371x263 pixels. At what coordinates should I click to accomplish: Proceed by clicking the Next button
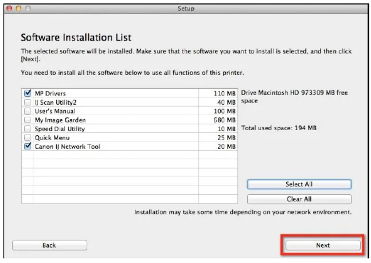tap(323, 245)
